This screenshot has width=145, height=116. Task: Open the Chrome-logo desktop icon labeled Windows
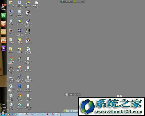pyautogui.click(x=11, y=60)
